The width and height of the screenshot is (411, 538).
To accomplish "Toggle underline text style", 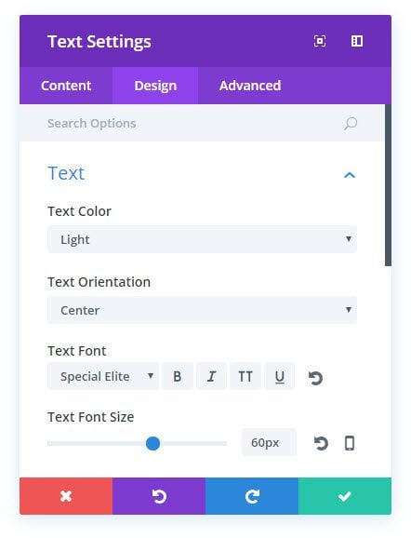I will click(280, 376).
